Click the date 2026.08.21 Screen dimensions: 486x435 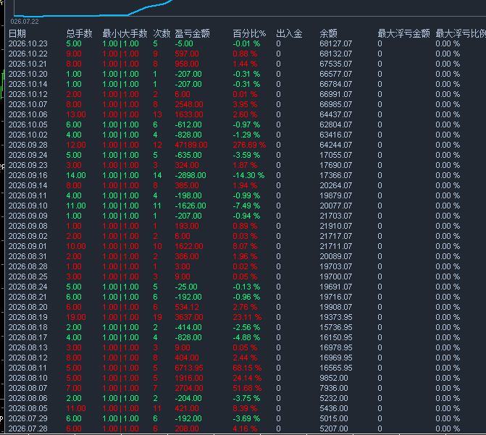click(28, 297)
